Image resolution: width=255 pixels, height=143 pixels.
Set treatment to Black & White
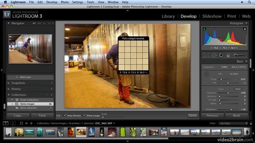click(x=239, y=67)
